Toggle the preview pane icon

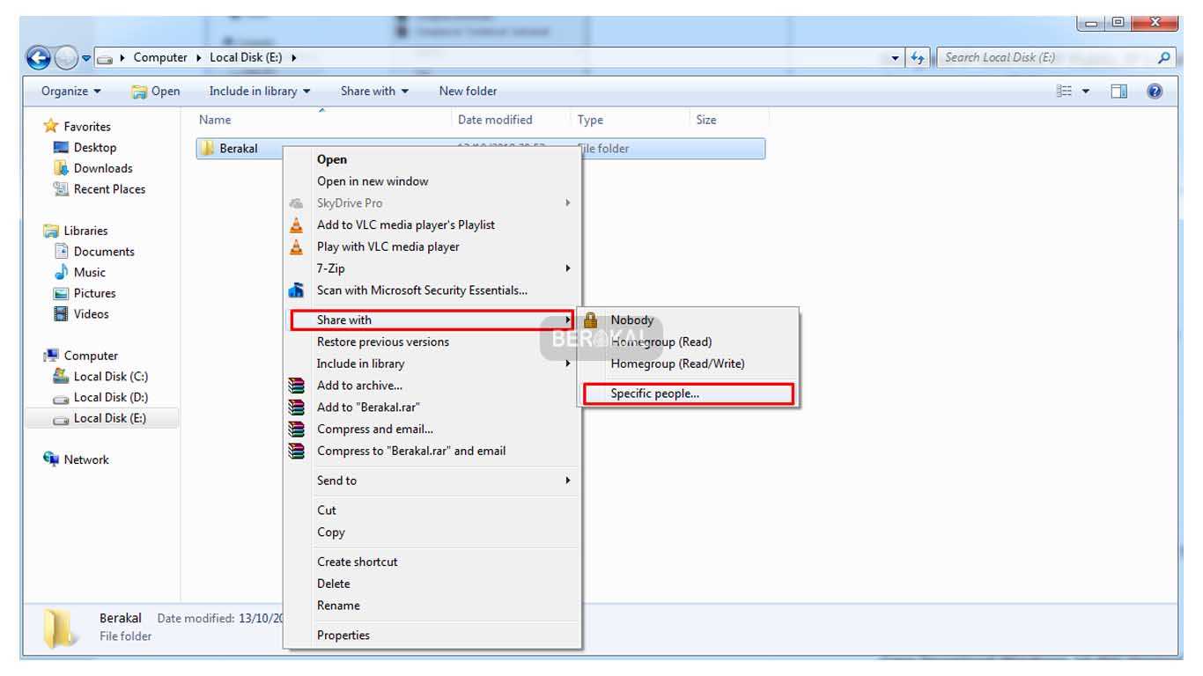tap(1119, 92)
